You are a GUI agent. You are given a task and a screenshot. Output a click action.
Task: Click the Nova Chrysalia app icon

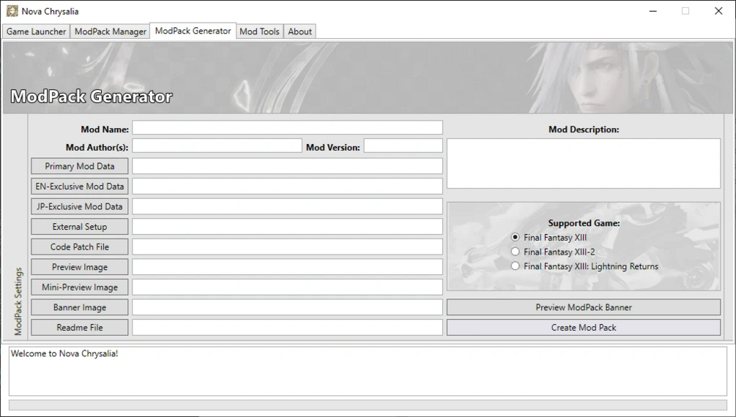click(x=12, y=11)
